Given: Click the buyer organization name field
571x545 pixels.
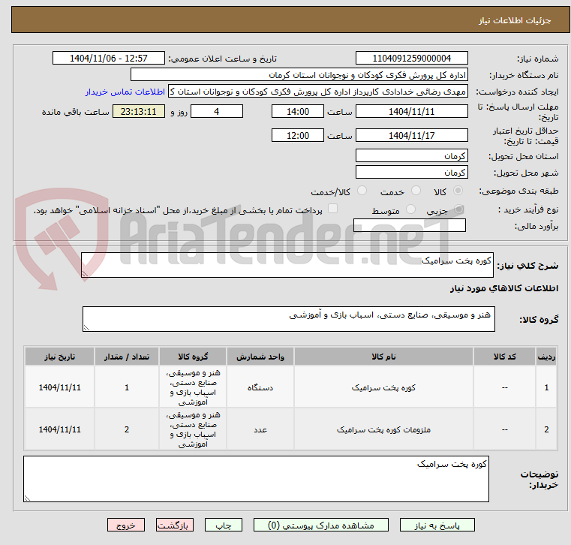Looking at the screenshot, I should (299, 75).
